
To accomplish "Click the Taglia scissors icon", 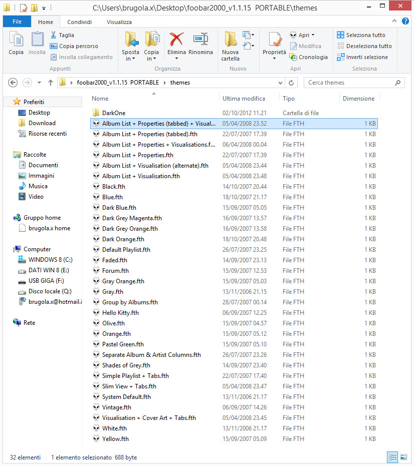I will click(x=53, y=35).
